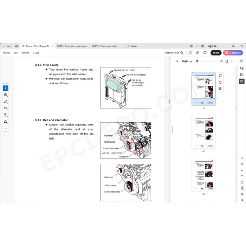Click Find text or tools search
This screenshot has height=246, width=246.
click(x=173, y=53)
